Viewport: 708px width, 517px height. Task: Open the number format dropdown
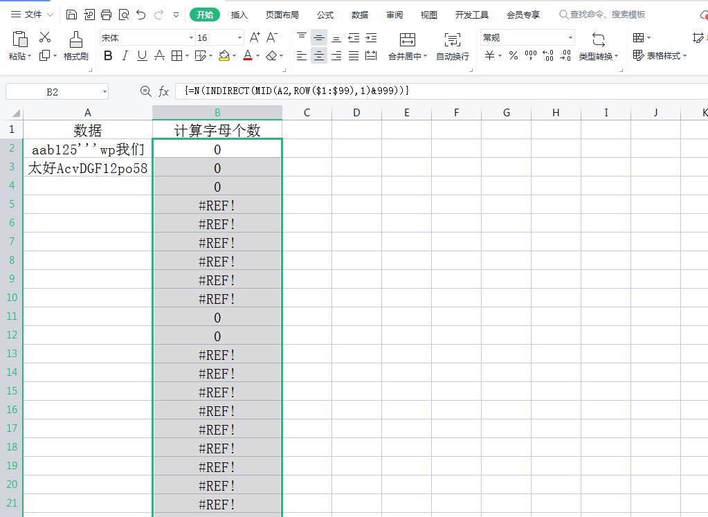pos(571,37)
